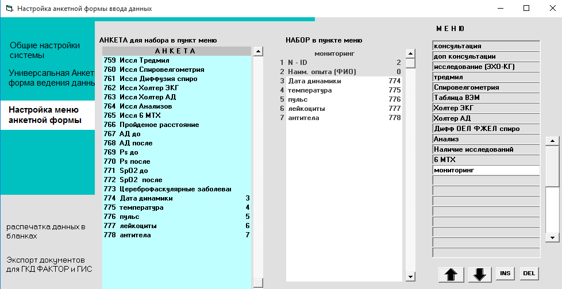Click the menu list scroll down arrow
The height and width of the screenshot is (289, 562).
point(552,237)
